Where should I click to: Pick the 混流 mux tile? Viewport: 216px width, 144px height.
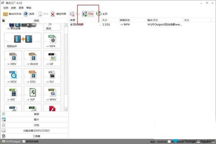click(52, 27)
